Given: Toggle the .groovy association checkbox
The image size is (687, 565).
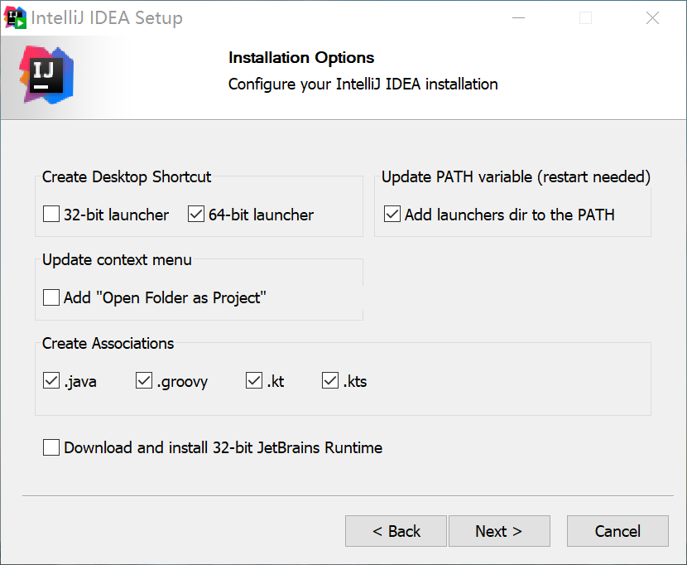Looking at the screenshot, I should click(144, 381).
